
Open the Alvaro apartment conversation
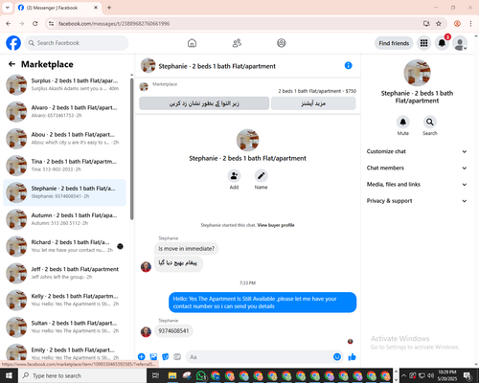65,111
